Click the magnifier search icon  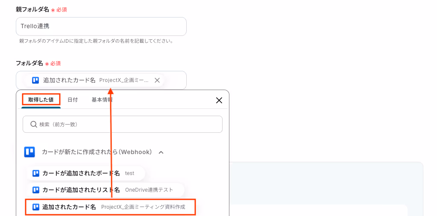click(x=33, y=124)
